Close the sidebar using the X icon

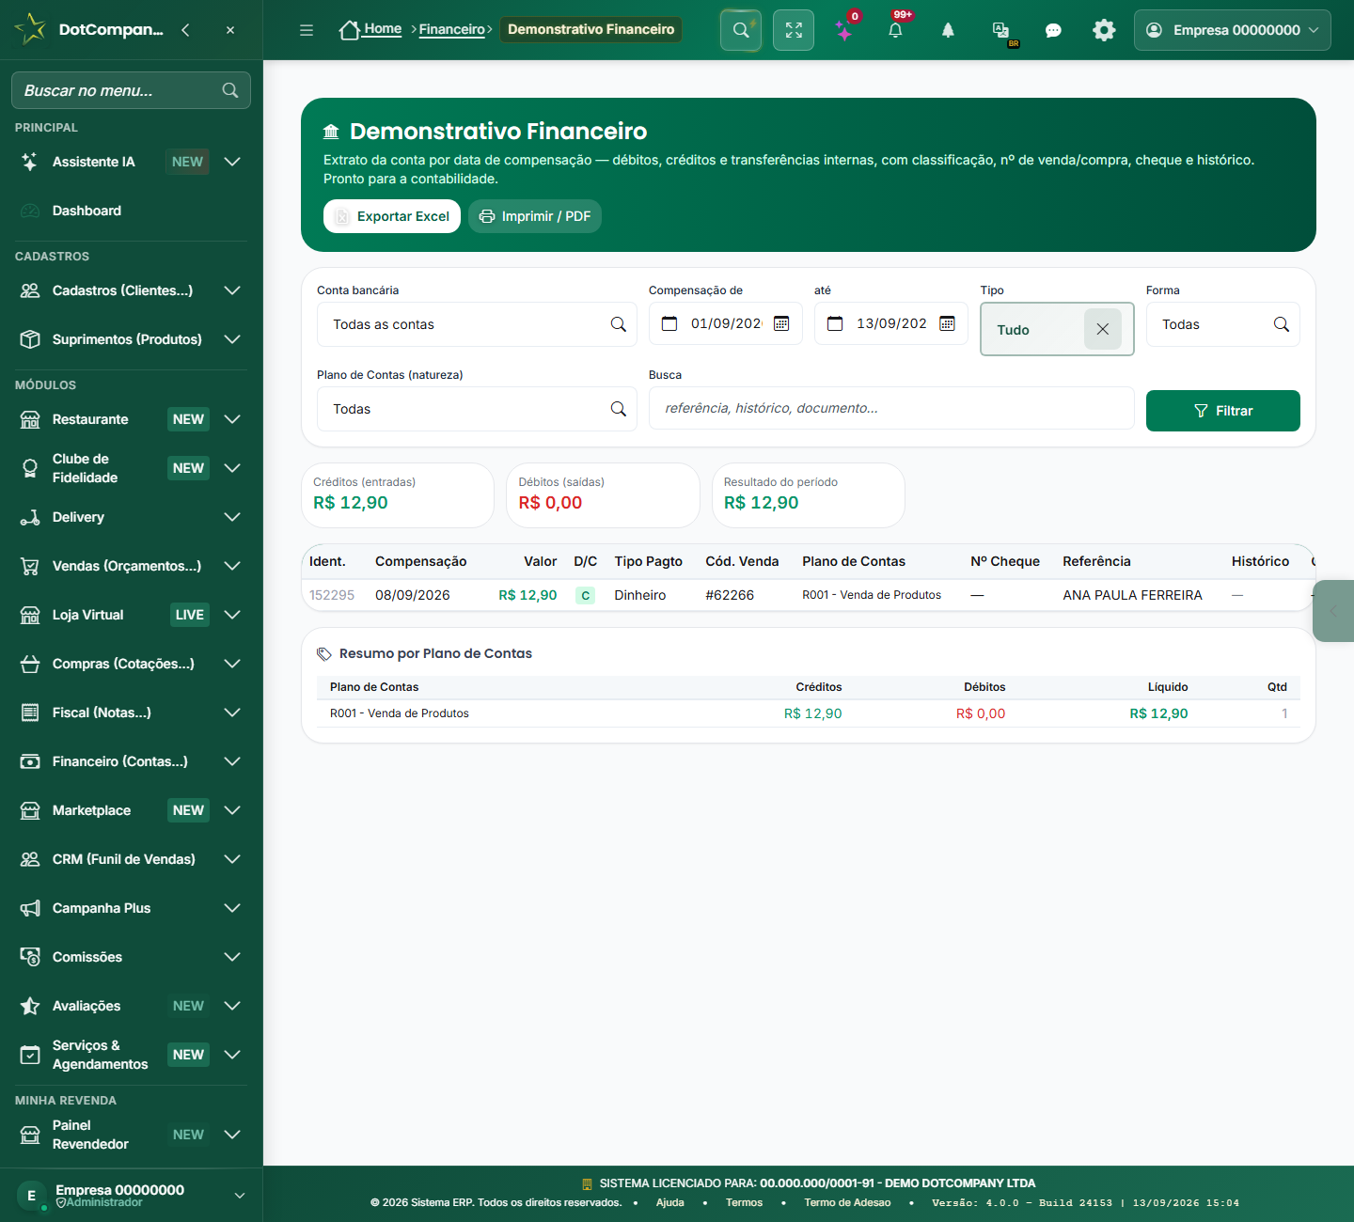point(230,30)
